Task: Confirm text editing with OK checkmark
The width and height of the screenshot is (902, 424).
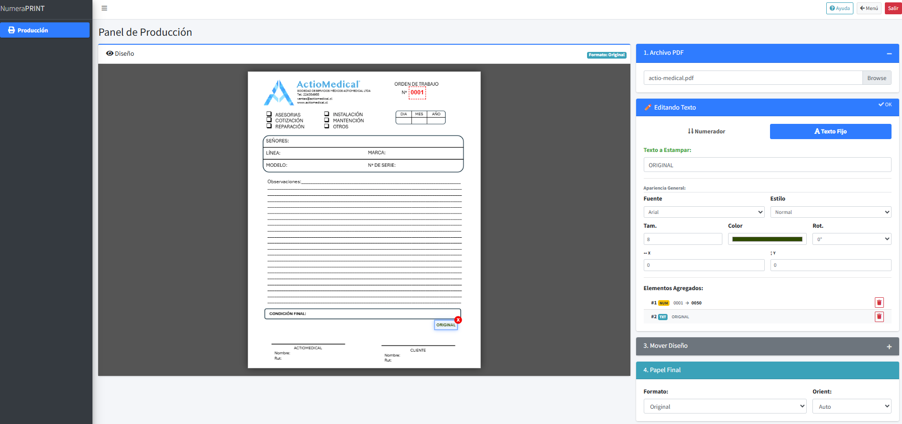Action: (x=885, y=105)
